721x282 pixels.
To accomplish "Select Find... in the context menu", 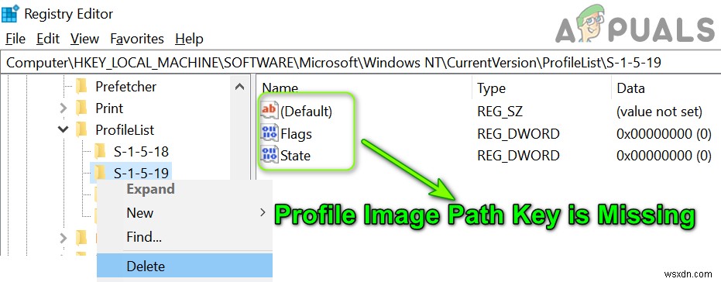I will pyautogui.click(x=185, y=237).
